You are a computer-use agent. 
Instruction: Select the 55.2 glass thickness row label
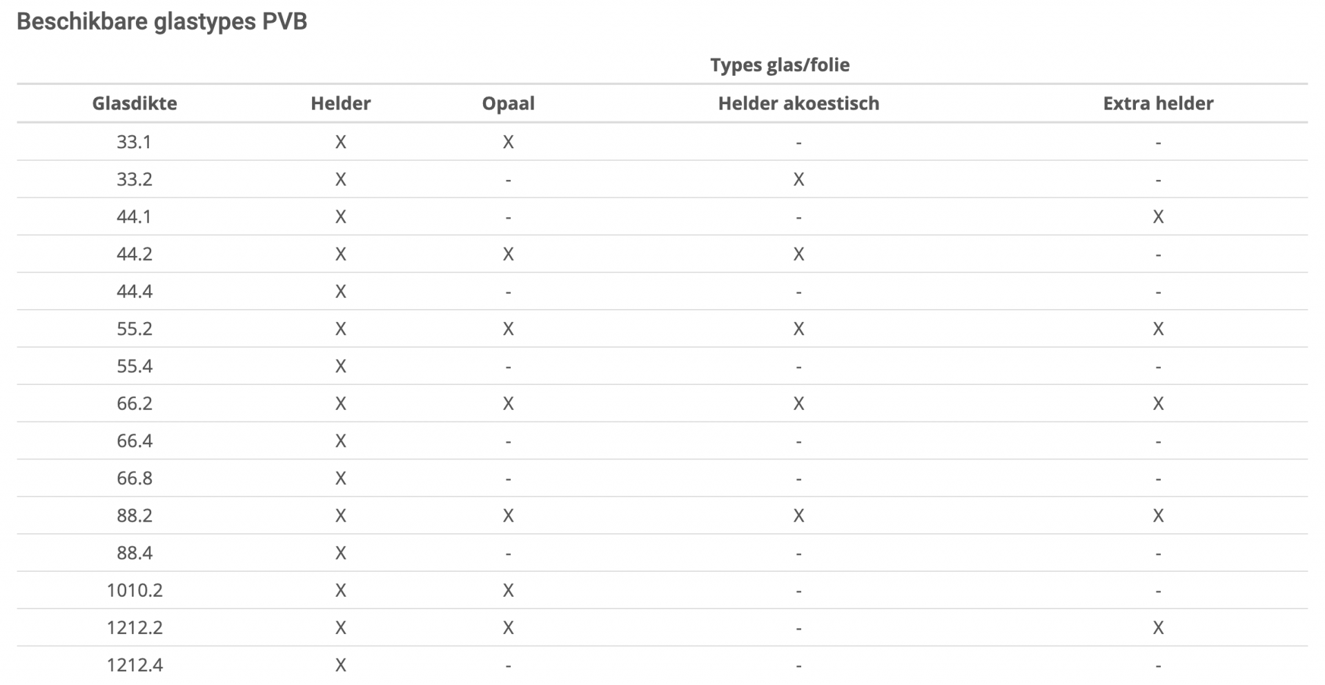[134, 328]
